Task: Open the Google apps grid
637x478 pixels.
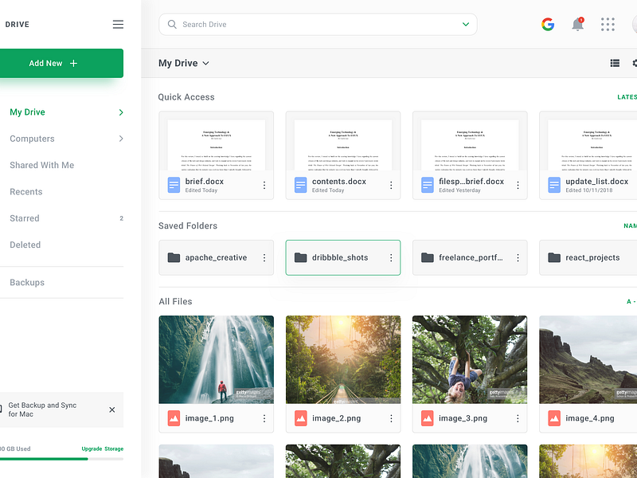Action: point(608,24)
